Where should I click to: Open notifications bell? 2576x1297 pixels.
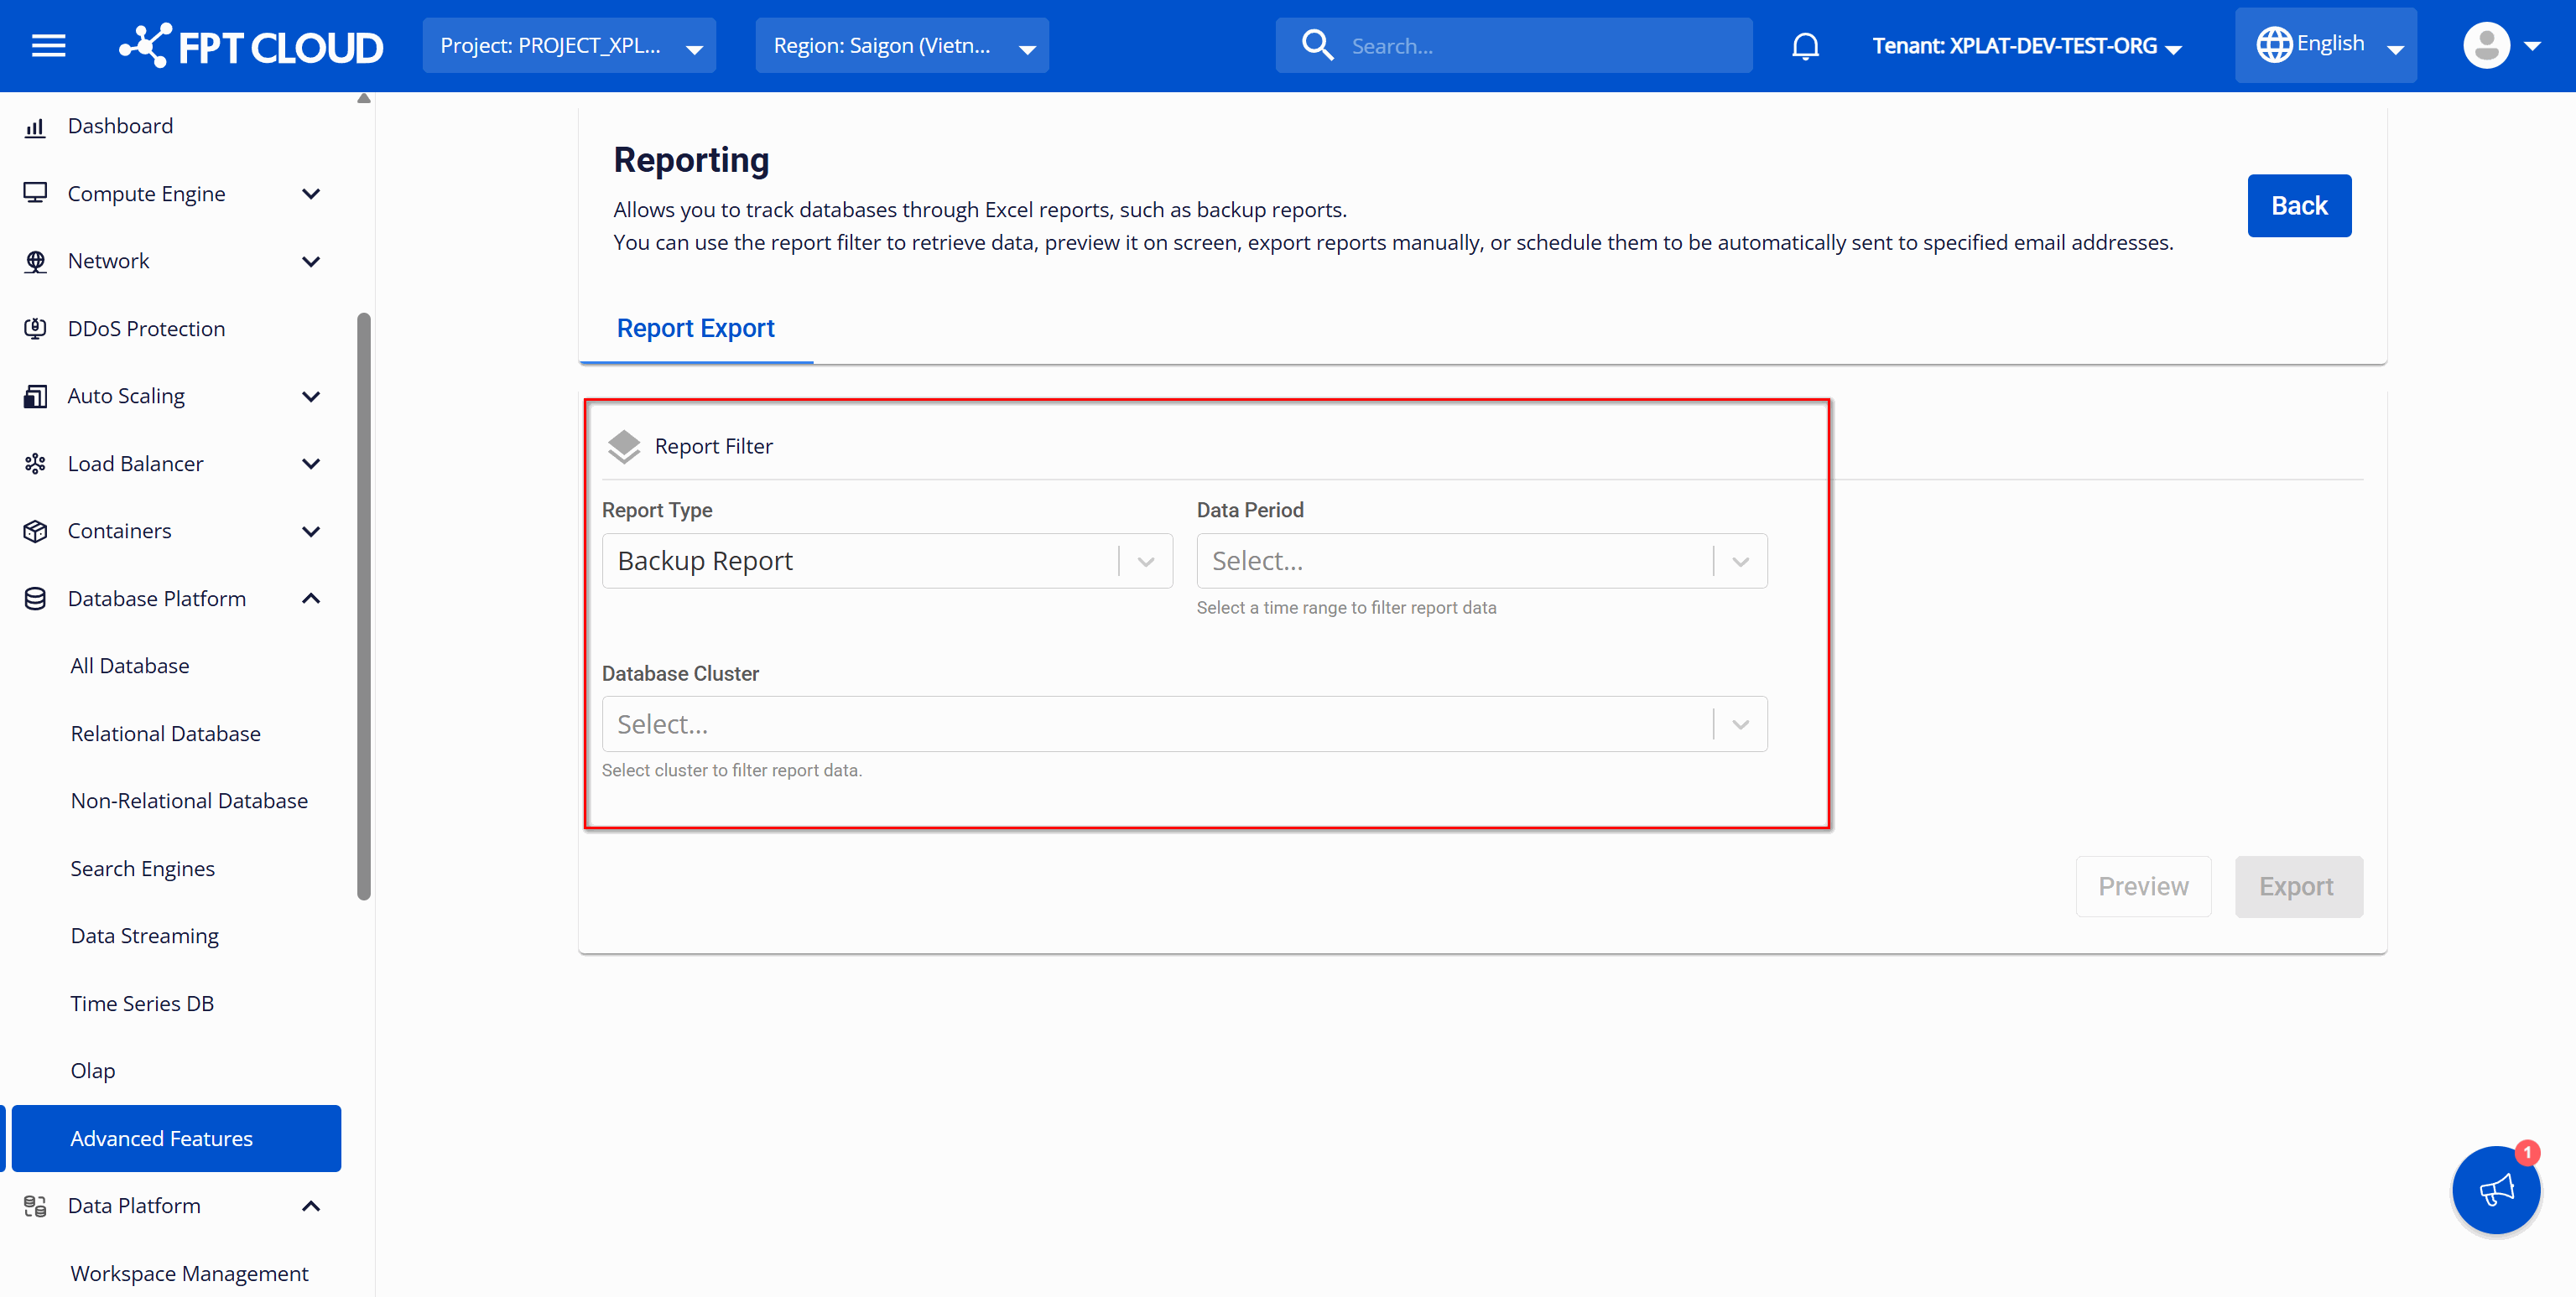coord(1805,46)
